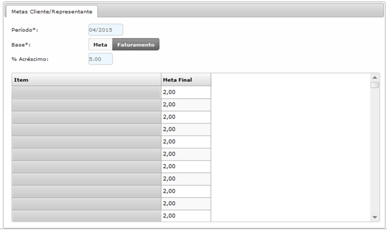Click the Item column header

point(86,80)
